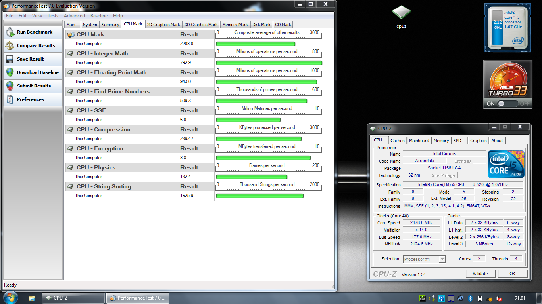This screenshot has height=304, width=542.
Task: Click the CPU Mark header icon
Action: click(71, 35)
